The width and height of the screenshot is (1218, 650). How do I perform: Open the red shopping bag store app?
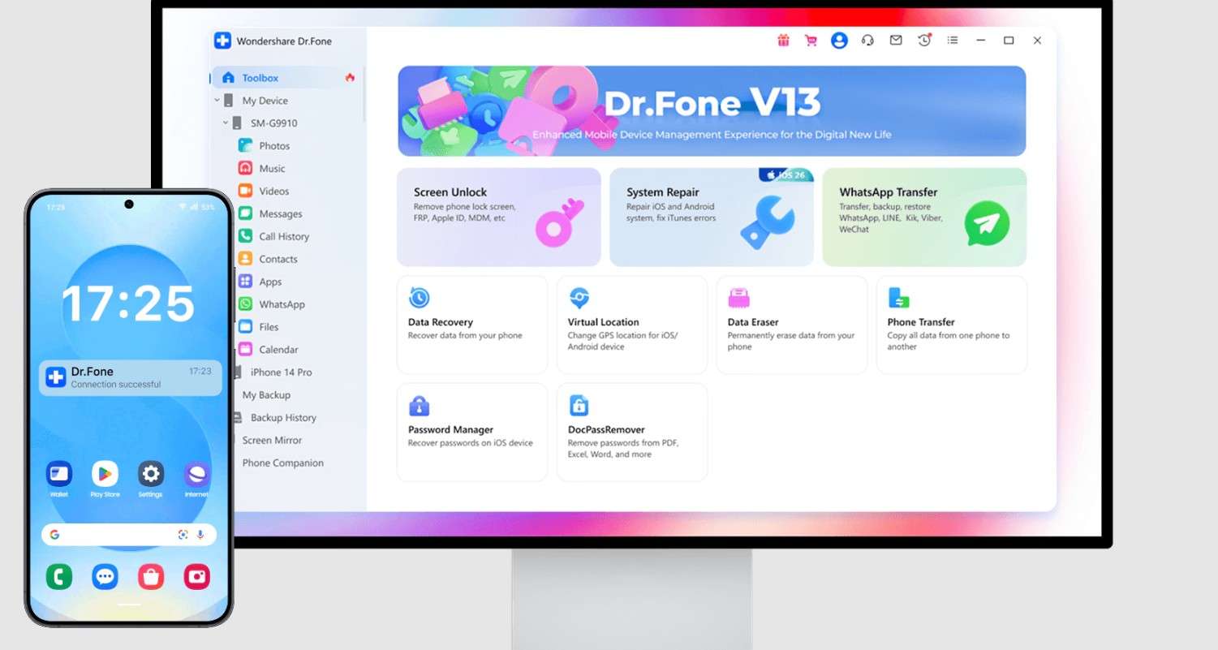[x=151, y=577]
